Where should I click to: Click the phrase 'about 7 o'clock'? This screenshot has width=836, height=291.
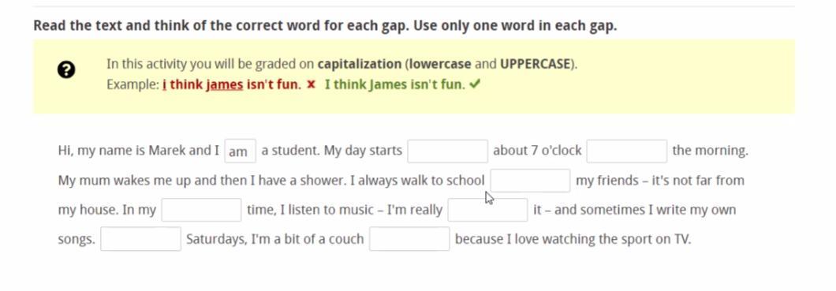537,151
